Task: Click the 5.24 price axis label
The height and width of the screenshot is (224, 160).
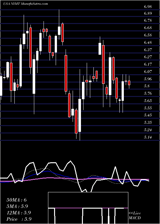Action: pos(148,130)
